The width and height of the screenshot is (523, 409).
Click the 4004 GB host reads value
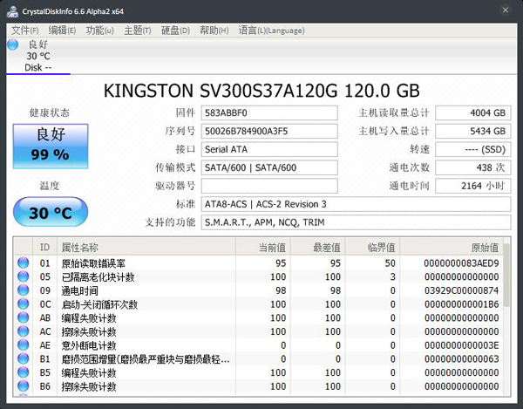click(473, 112)
